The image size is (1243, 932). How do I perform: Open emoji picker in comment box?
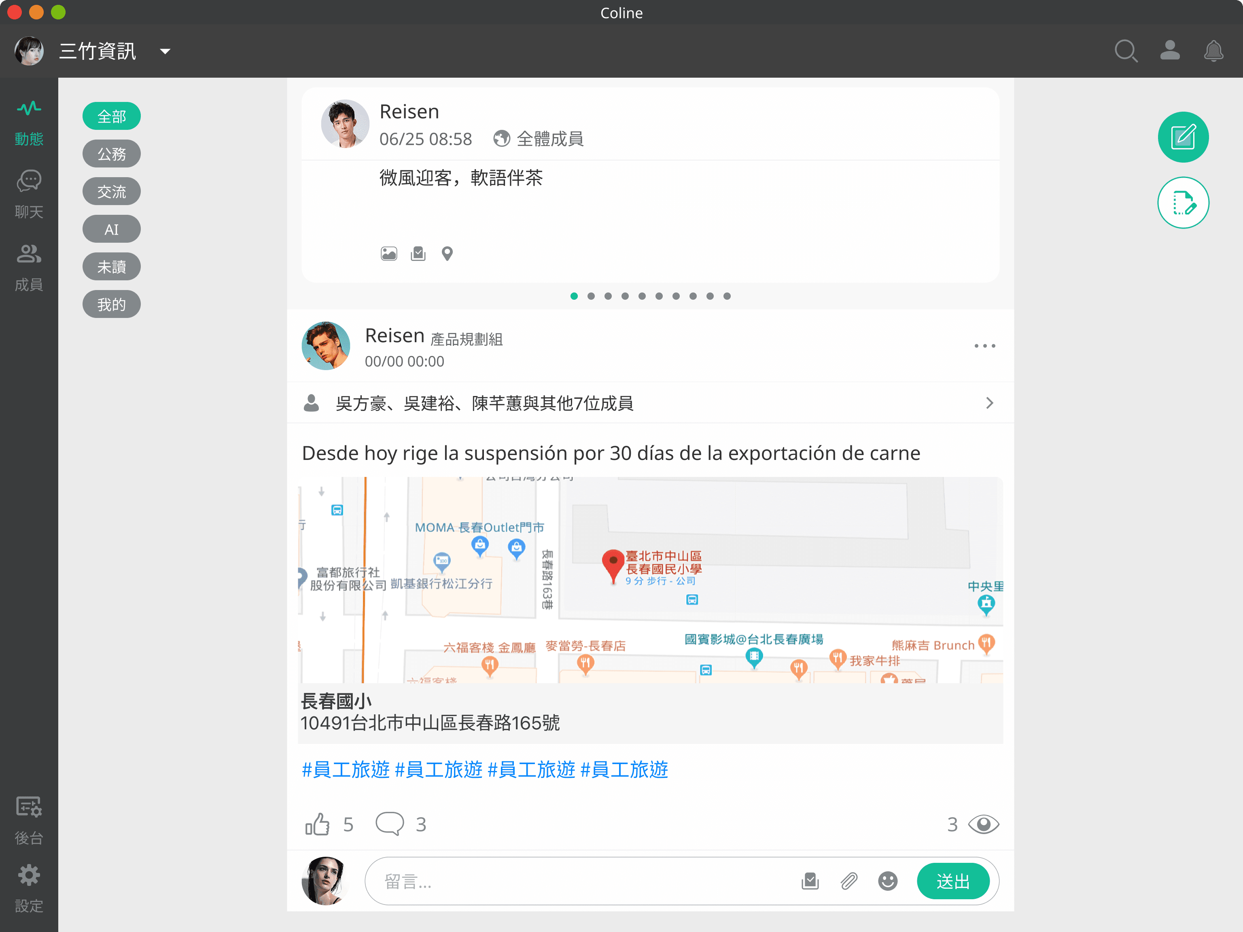[887, 881]
